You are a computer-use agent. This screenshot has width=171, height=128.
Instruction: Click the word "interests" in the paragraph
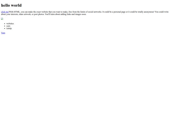15,14
